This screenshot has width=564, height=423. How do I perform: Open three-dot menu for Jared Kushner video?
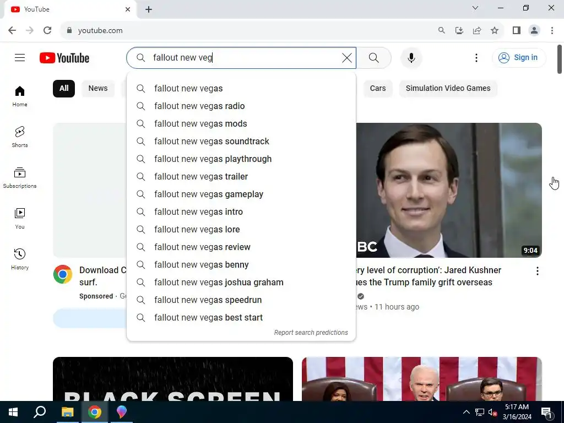point(538,271)
